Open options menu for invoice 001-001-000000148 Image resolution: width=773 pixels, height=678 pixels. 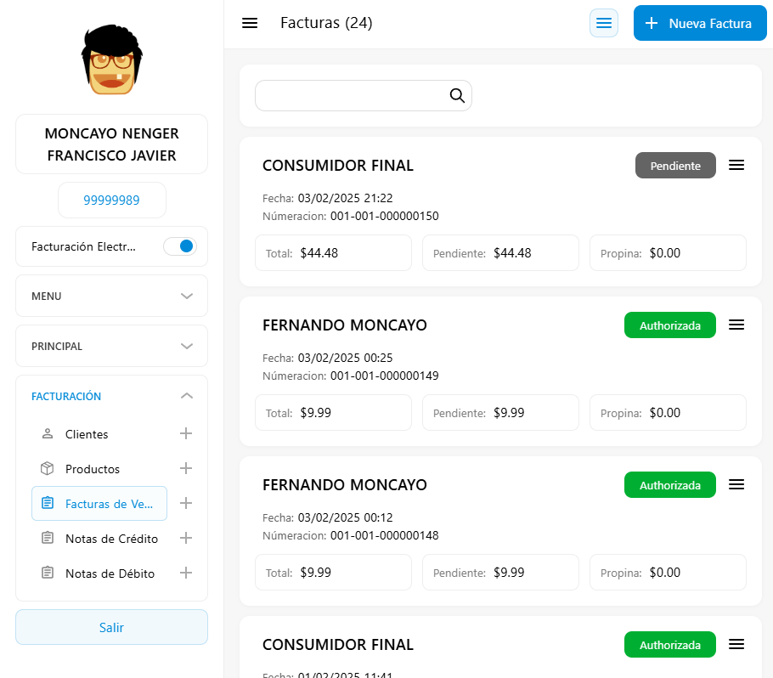tap(736, 484)
